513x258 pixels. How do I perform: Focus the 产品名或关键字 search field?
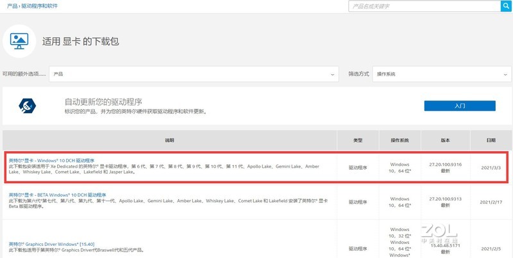[425, 6]
